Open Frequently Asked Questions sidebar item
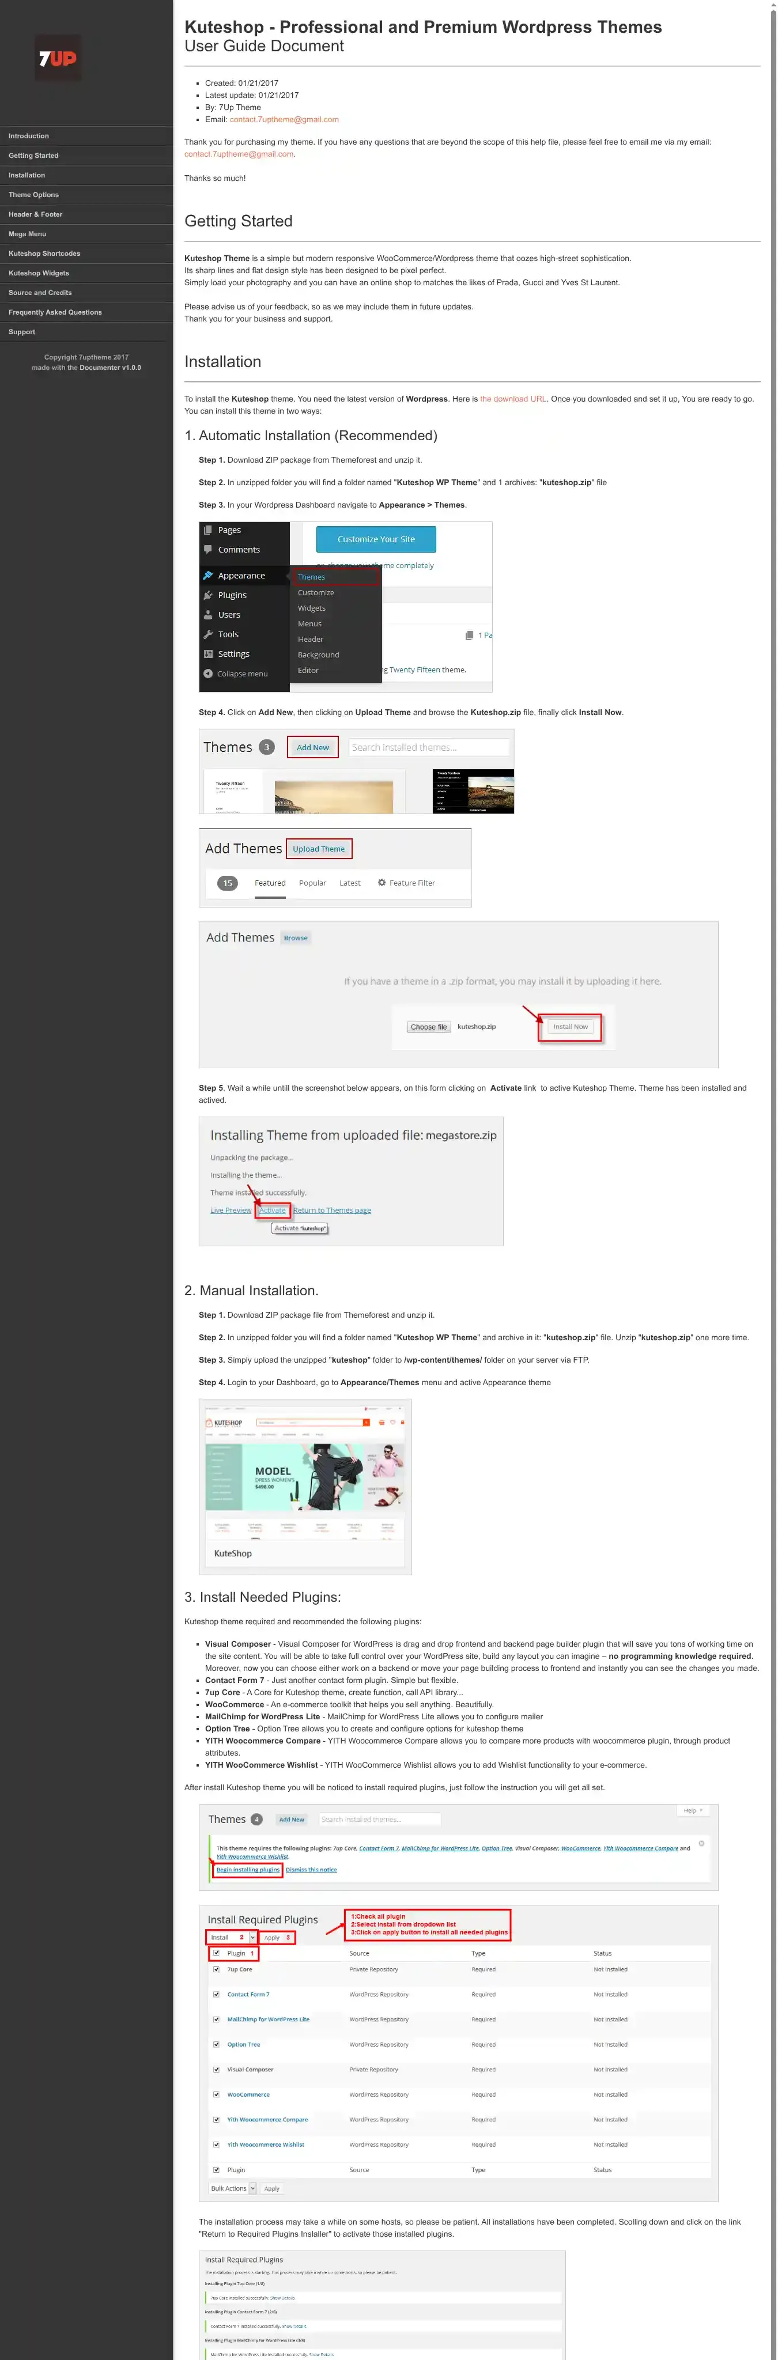The image size is (778, 2360). click(86, 312)
